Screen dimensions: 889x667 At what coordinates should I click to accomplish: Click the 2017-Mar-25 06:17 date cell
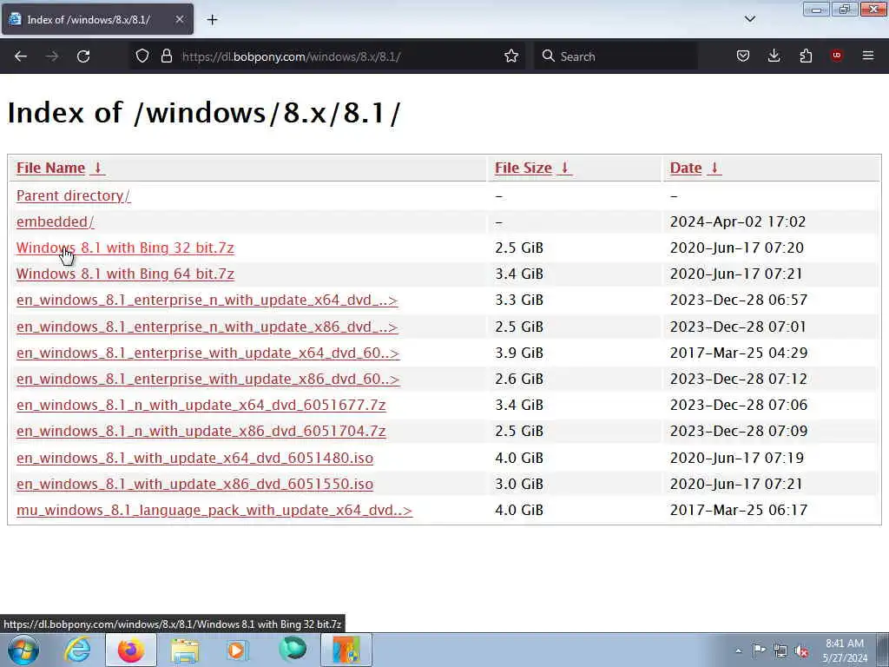pyautogui.click(x=738, y=510)
